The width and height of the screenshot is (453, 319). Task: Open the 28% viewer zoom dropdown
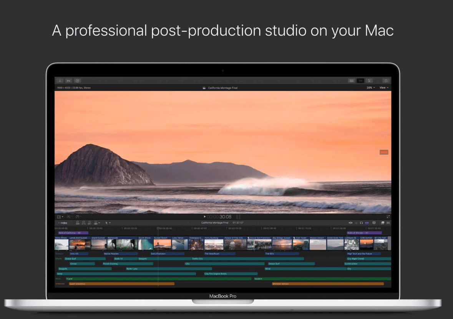click(371, 88)
